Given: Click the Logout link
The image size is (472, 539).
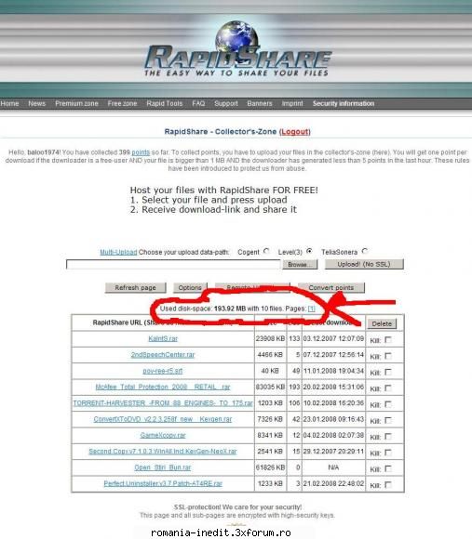Looking at the screenshot, I should coord(295,132).
